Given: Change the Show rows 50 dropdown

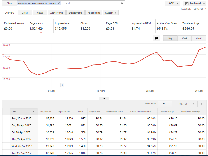Looking at the screenshot, I should (165, 104).
